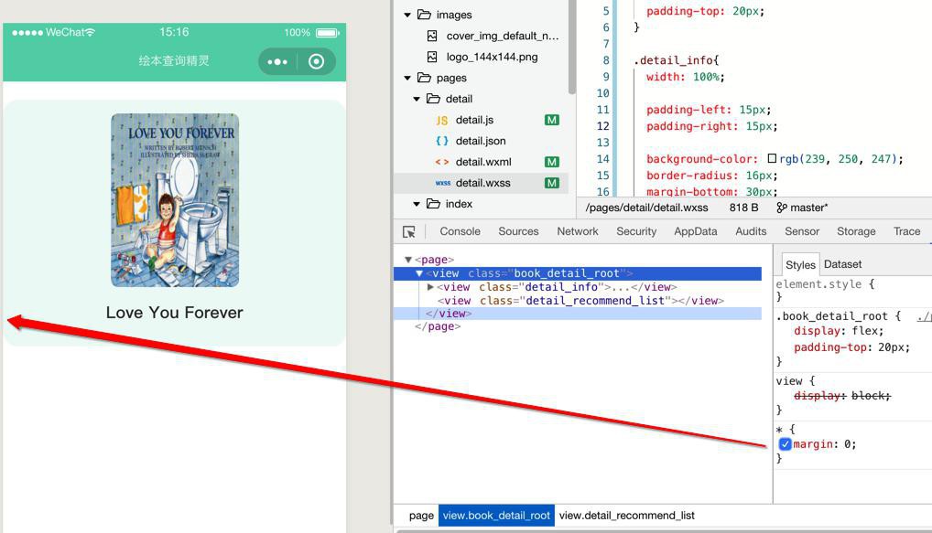Expand the detail_info view node
Image resolution: width=932 pixels, height=533 pixels.
(x=430, y=287)
